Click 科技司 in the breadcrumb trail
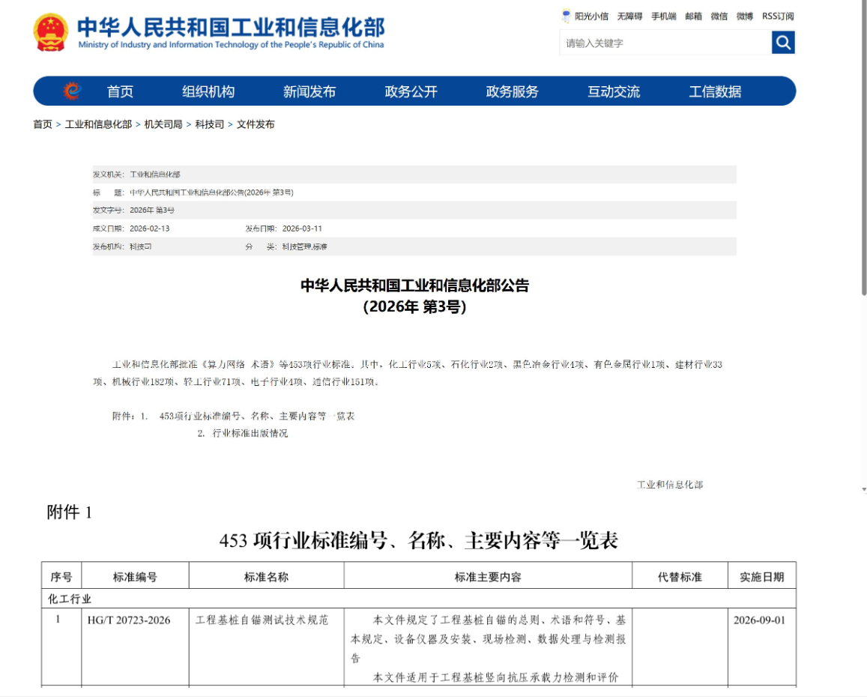Viewport: 867px width, 699px height. [210, 124]
